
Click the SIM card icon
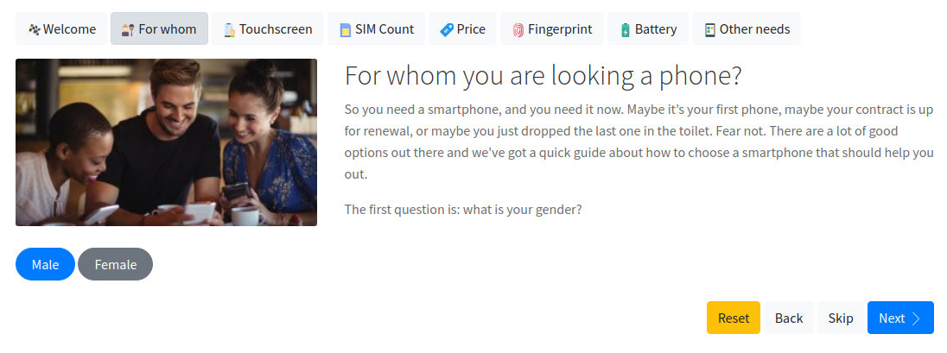tap(345, 29)
